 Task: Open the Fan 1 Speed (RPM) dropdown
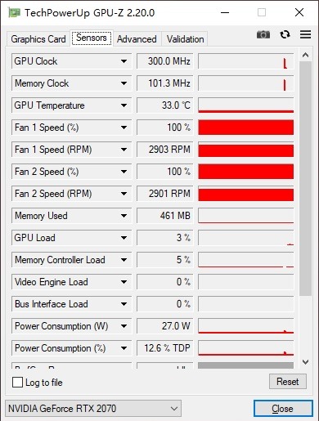(124, 150)
